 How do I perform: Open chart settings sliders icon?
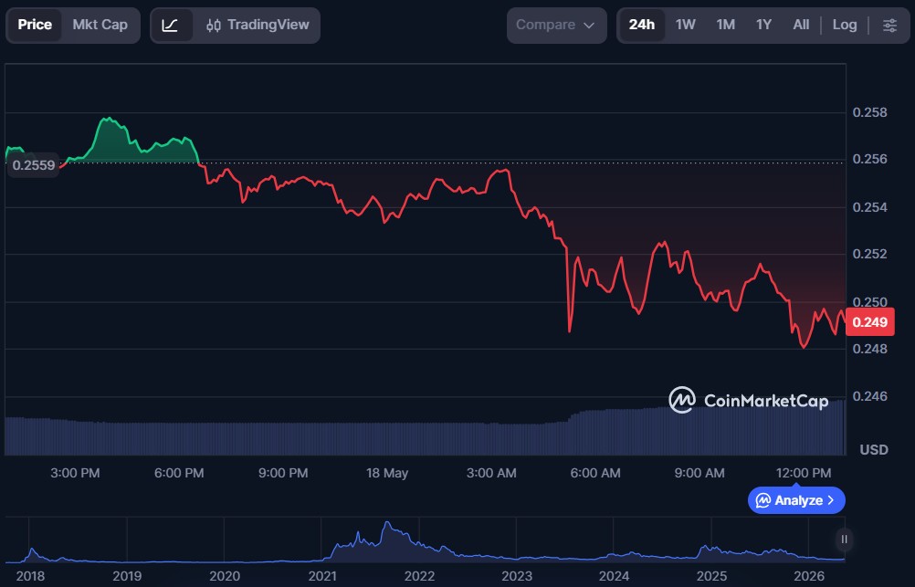(x=890, y=25)
